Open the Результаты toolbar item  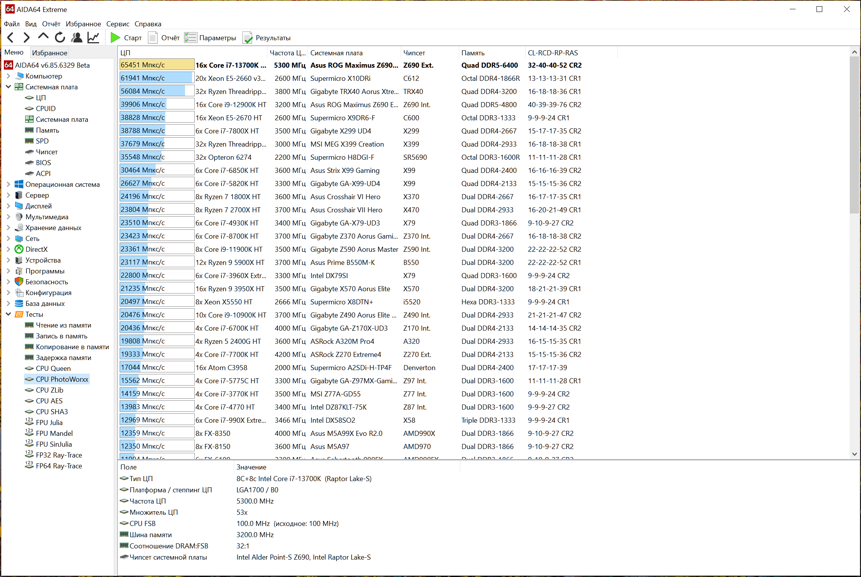[x=267, y=38]
